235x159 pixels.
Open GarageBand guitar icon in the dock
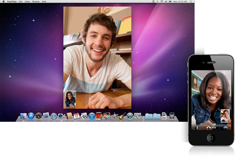tap(122, 116)
